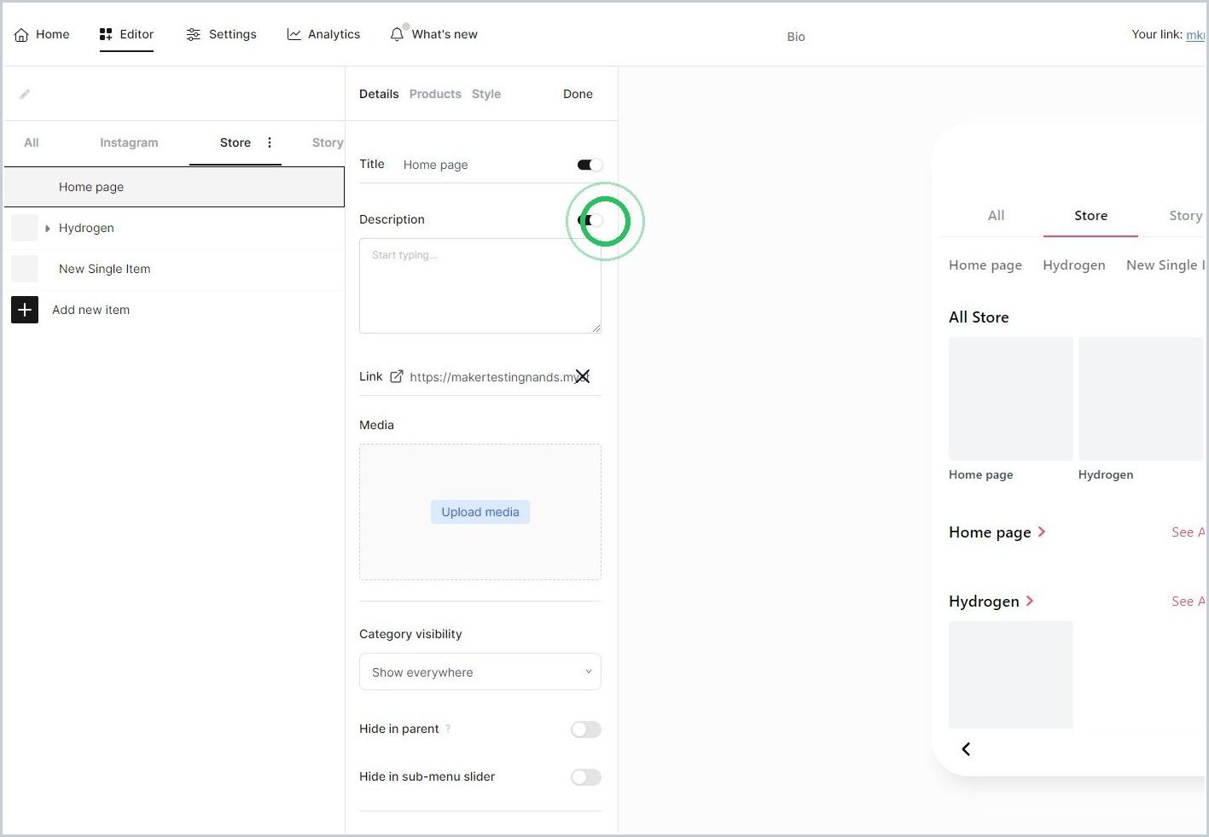Open the Your link URL

click(x=1195, y=35)
